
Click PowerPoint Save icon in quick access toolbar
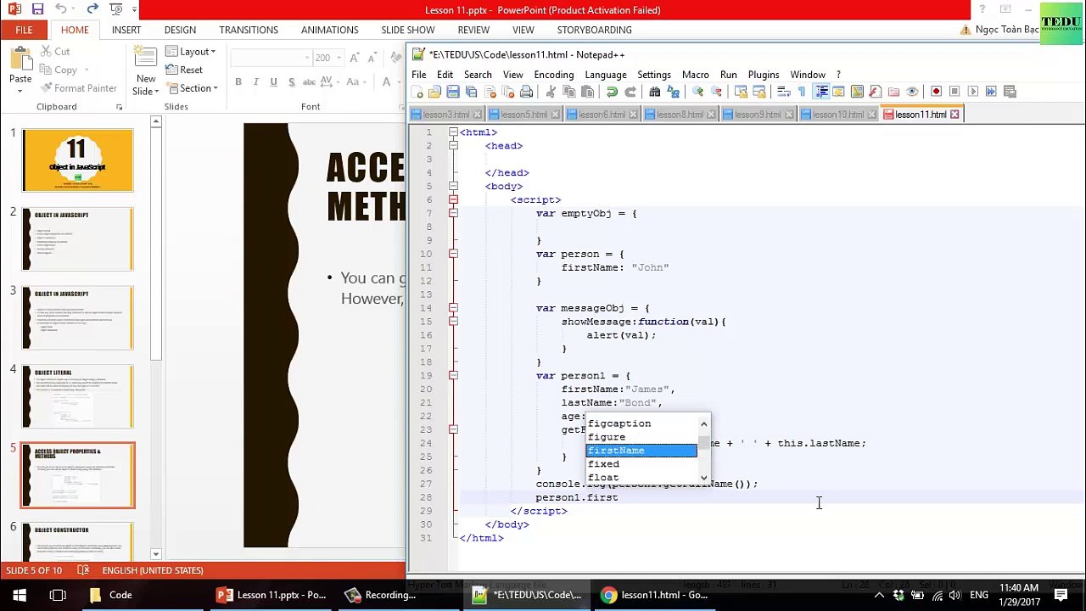tap(37, 9)
